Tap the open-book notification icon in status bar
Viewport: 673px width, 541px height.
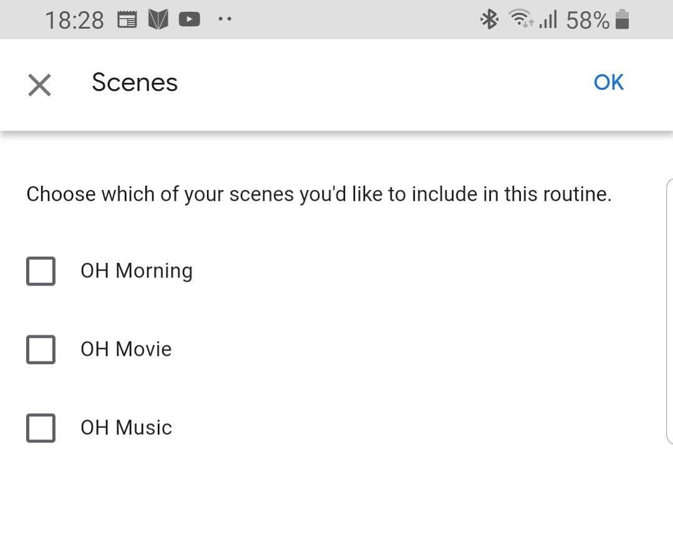point(158,20)
